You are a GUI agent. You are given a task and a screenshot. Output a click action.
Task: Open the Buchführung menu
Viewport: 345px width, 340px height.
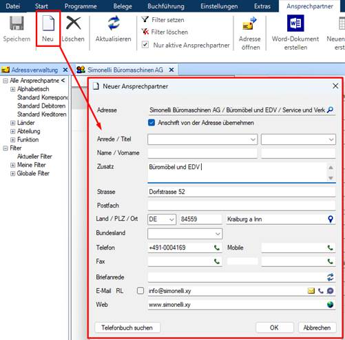tap(166, 6)
